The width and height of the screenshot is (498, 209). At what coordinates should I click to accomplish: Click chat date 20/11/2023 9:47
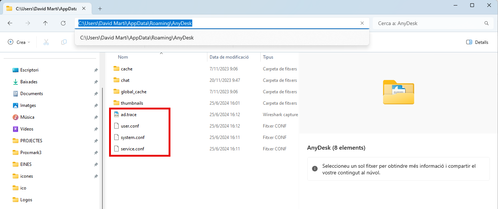[225, 80]
